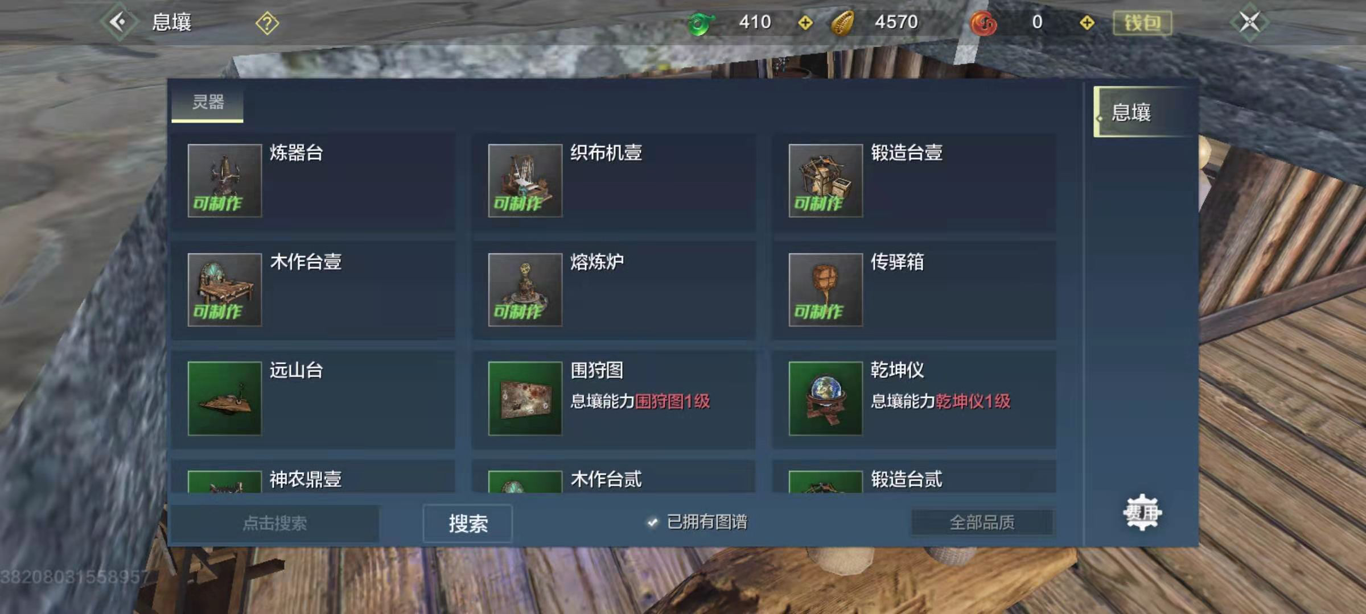This screenshot has height=614, width=1366.
Task: Switch to the 灵器 tab
Action: click(x=208, y=103)
